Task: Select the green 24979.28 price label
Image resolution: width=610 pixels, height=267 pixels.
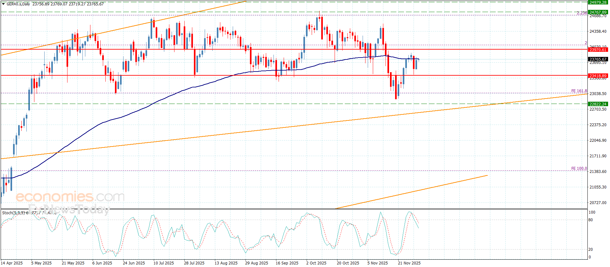Action: 598,2
